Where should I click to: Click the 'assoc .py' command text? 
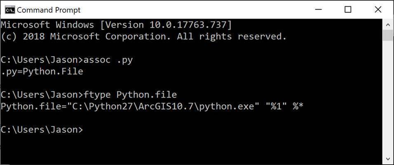pyautogui.click(x=108, y=60)
